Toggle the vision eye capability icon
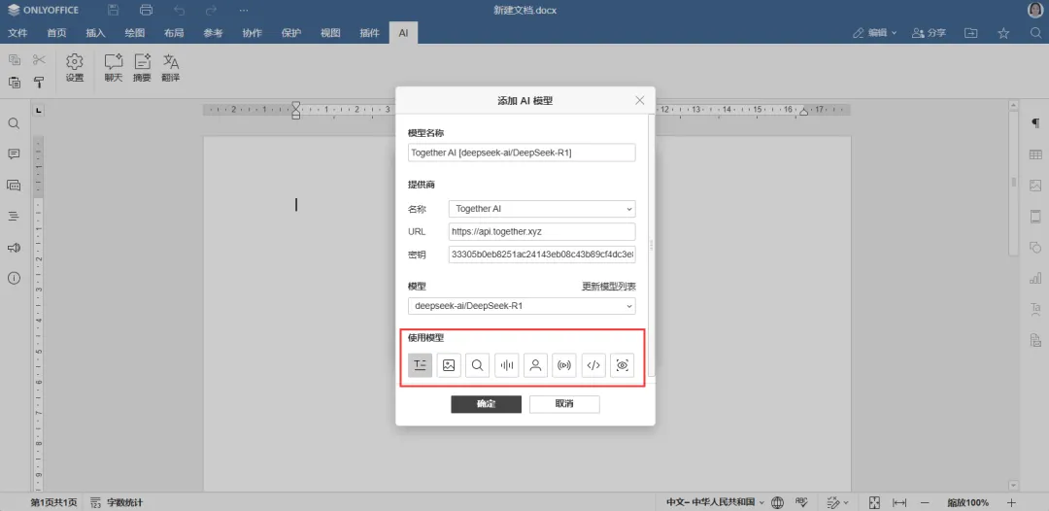 623,365
